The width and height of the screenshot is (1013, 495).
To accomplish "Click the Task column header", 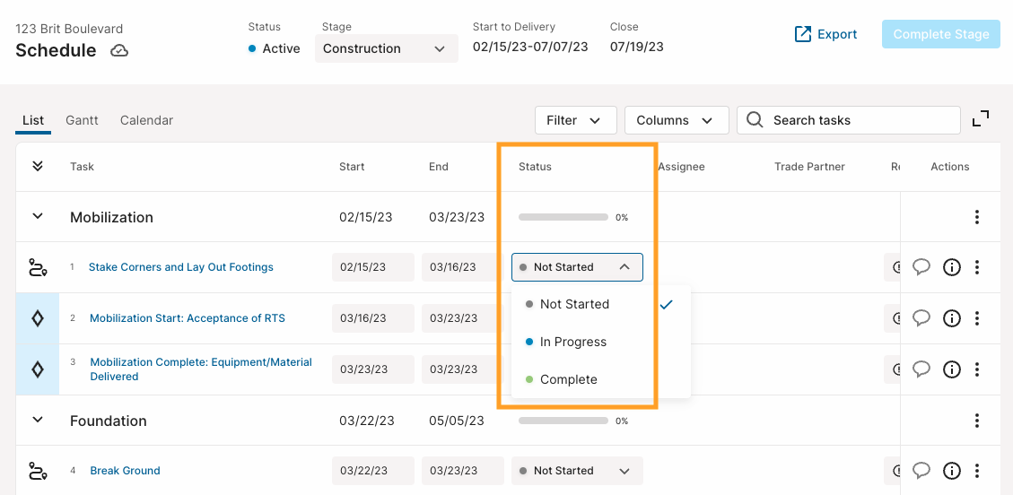I will 82,167.
